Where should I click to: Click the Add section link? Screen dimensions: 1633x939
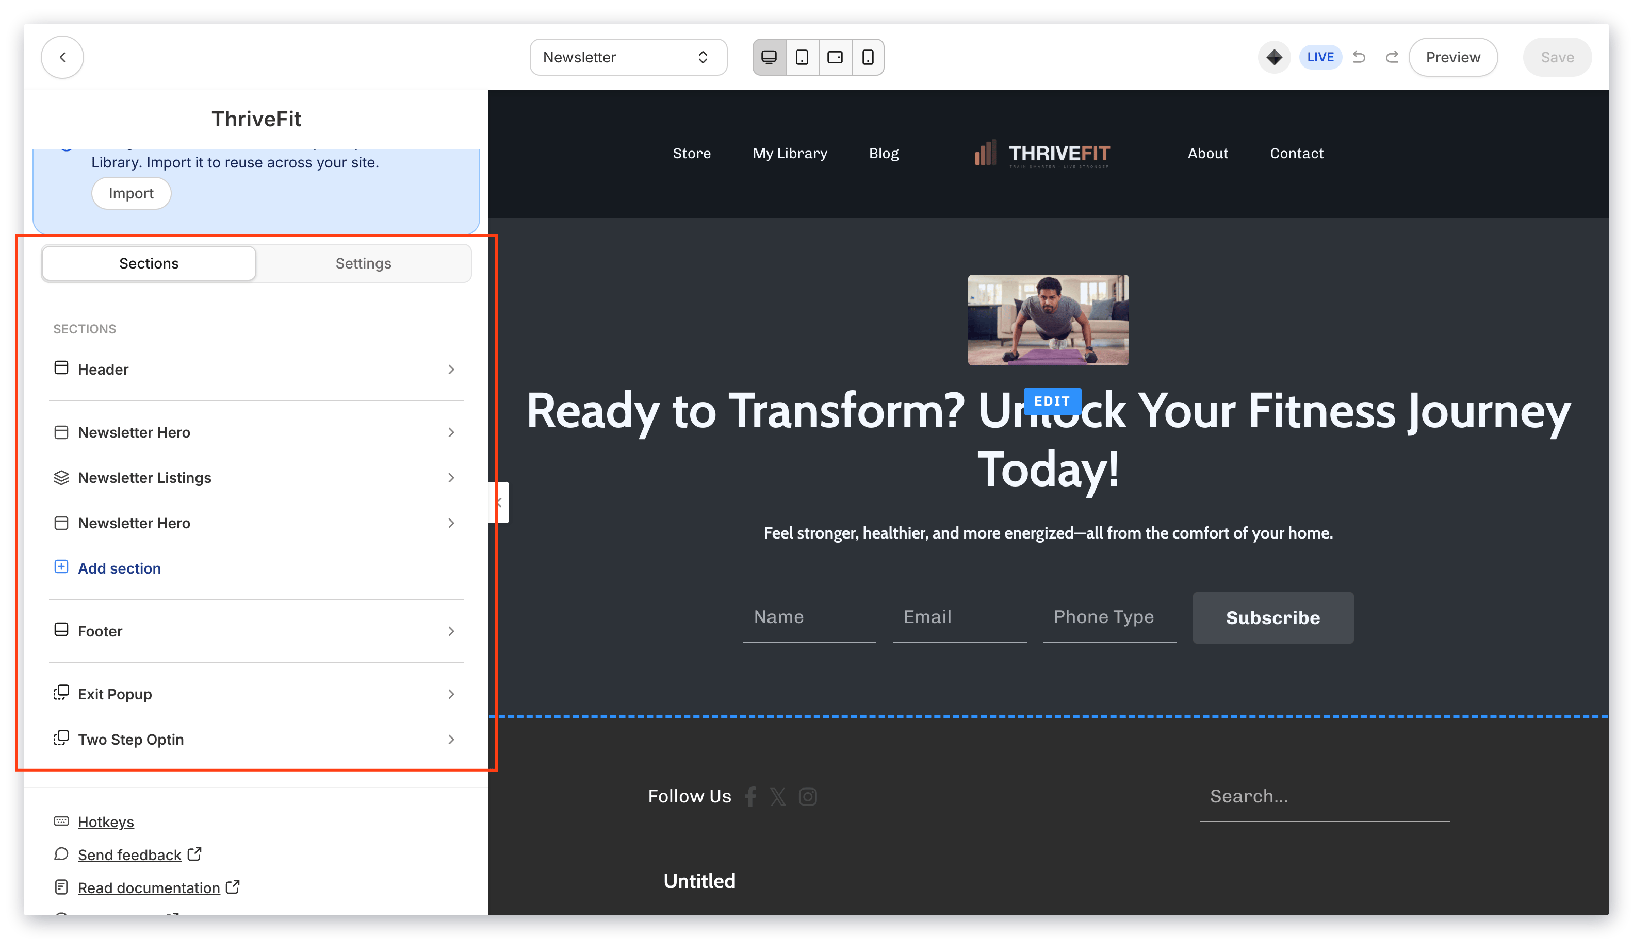coord(120,568)
